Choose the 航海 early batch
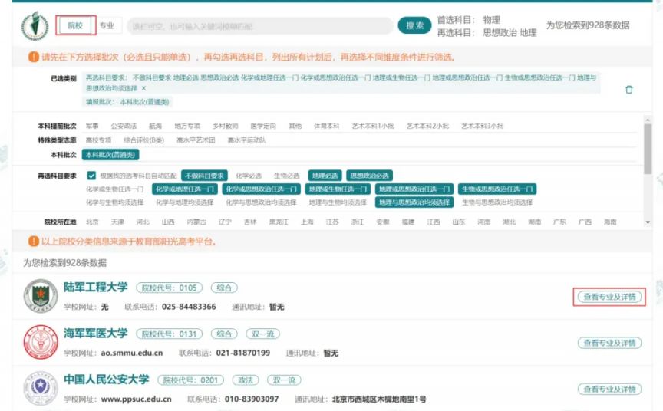 coord(155,126)
